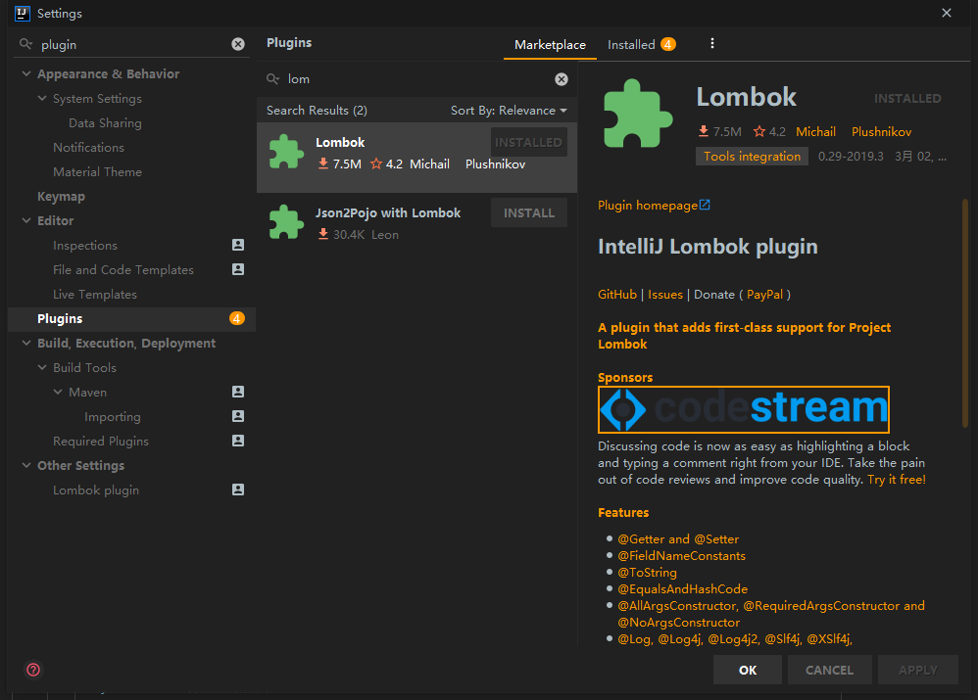Open the @FieldNameConstants feature link

(682, 556)
